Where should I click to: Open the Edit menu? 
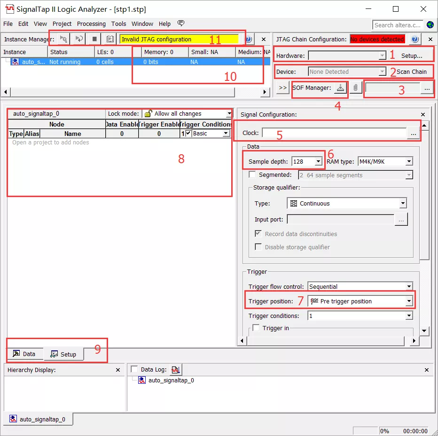coord(23,24)
